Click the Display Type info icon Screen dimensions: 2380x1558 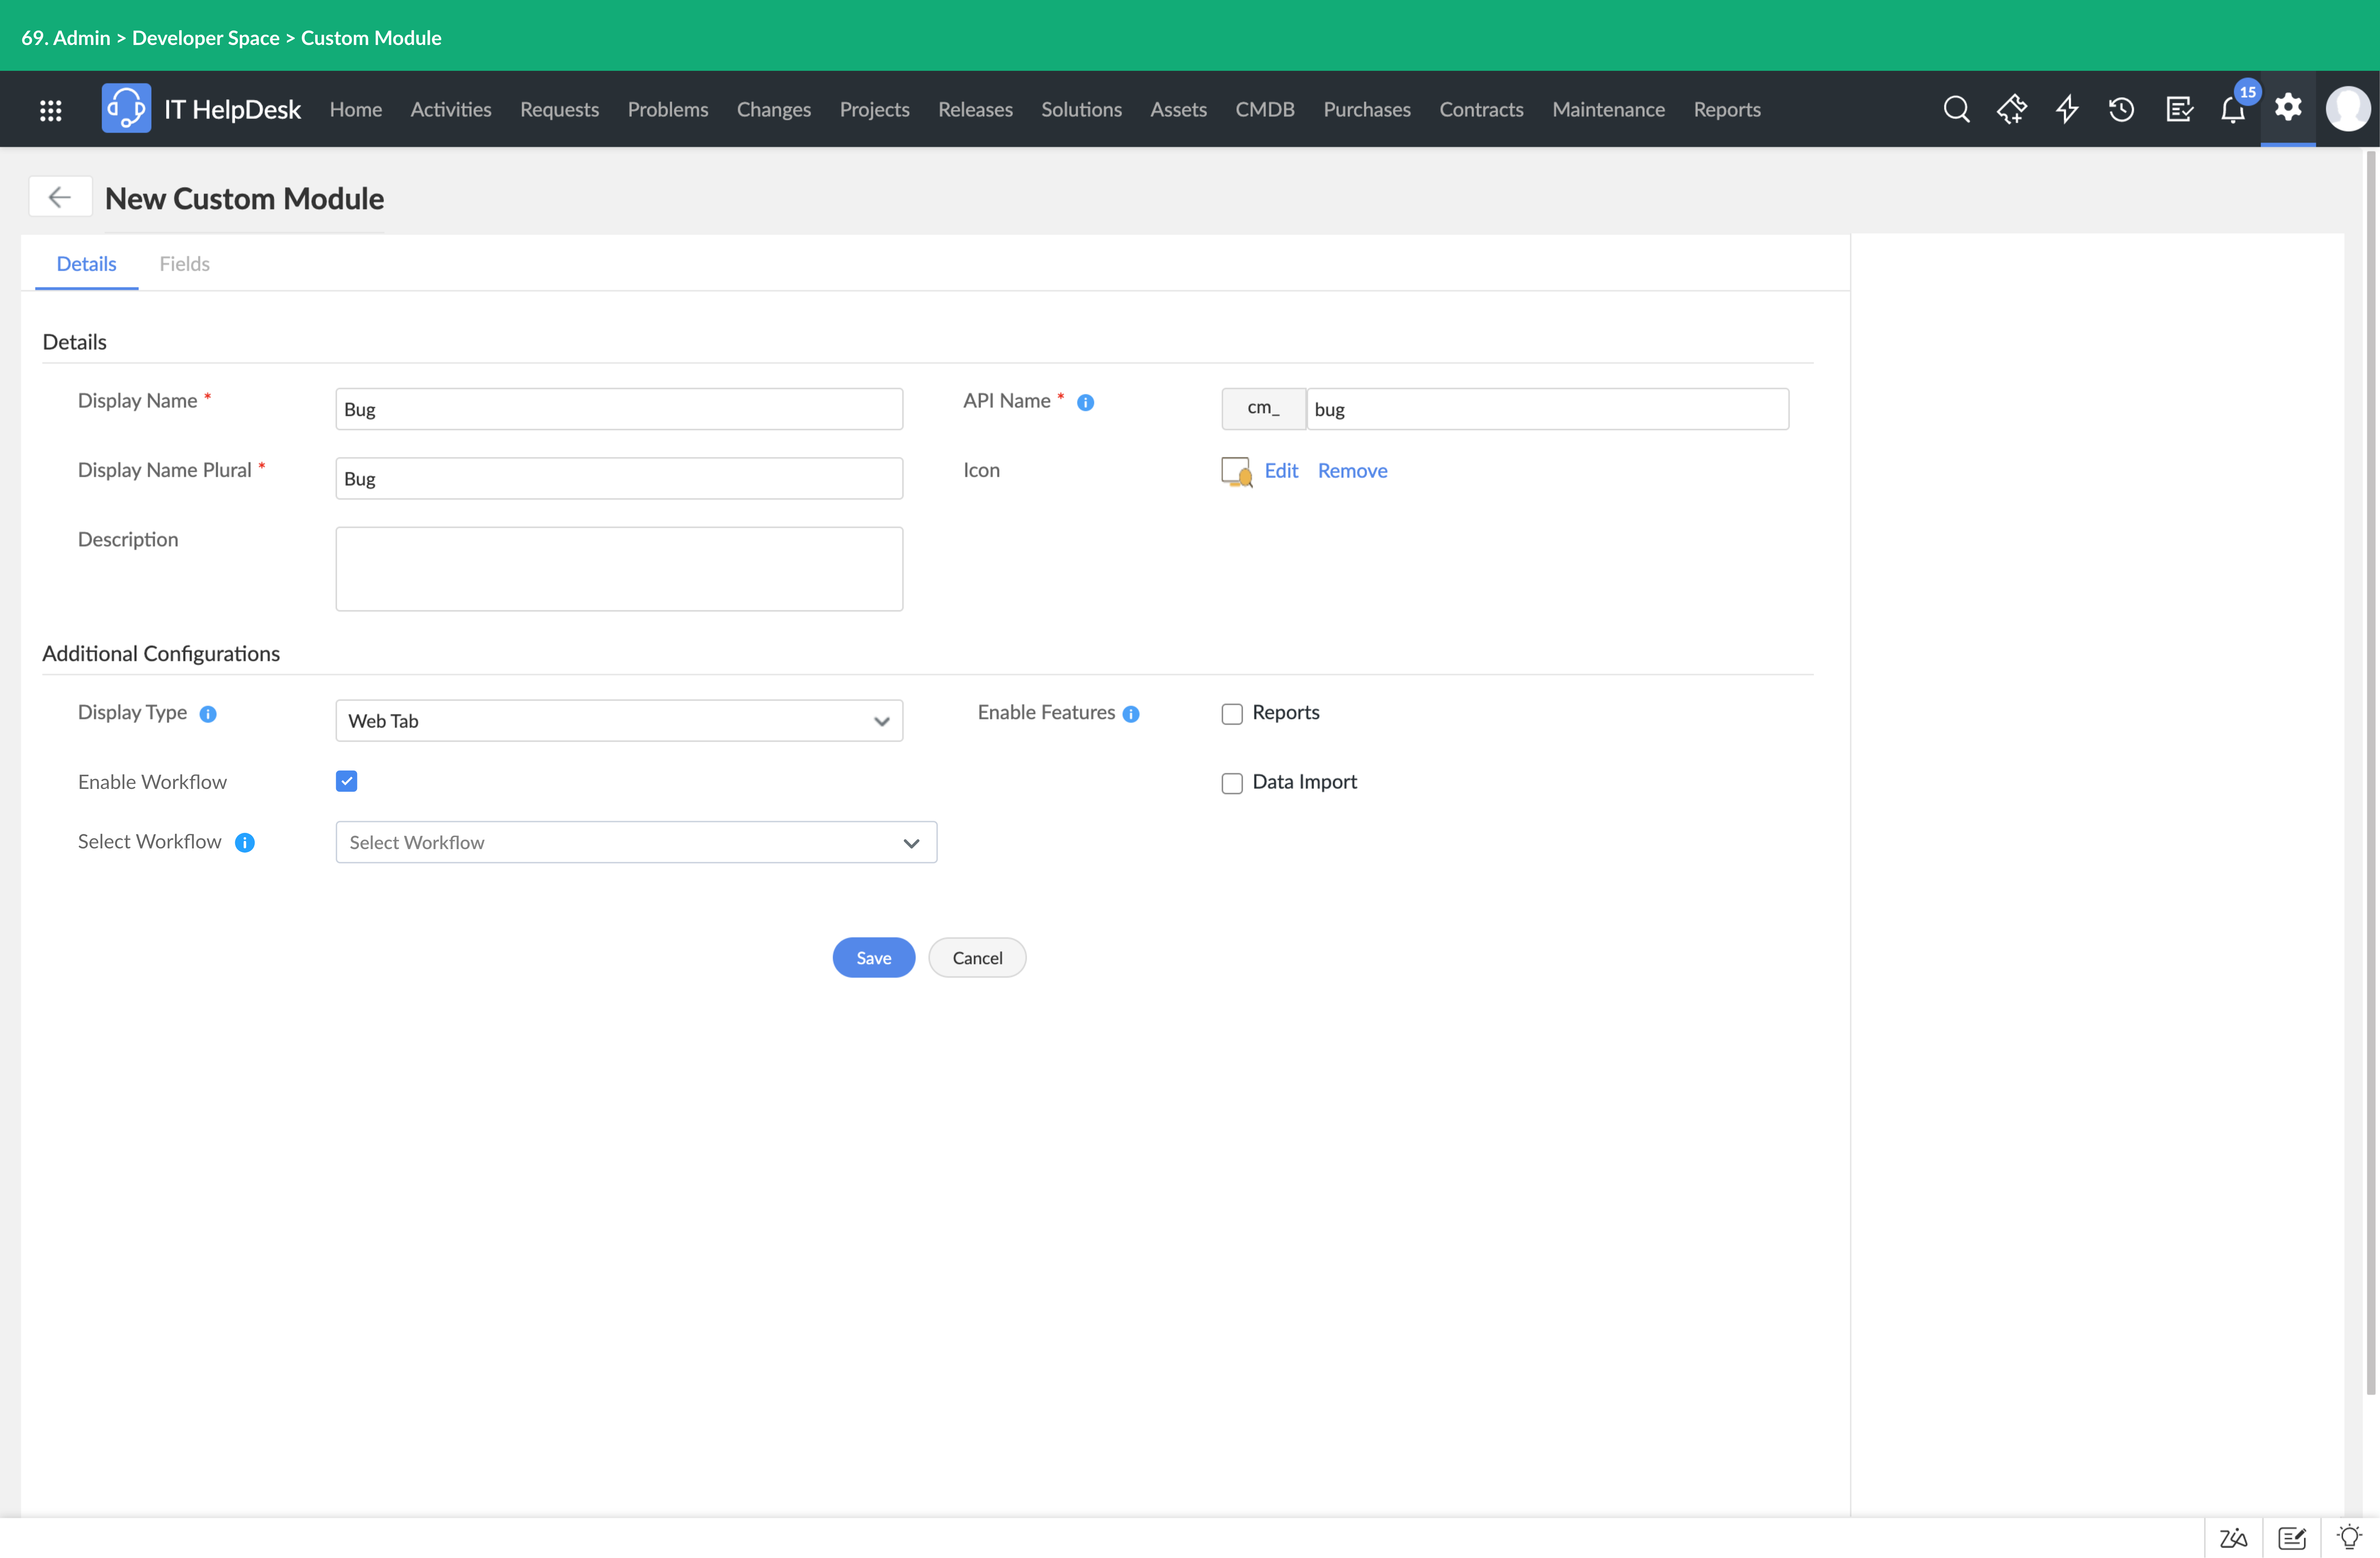(x=208, y=714)
